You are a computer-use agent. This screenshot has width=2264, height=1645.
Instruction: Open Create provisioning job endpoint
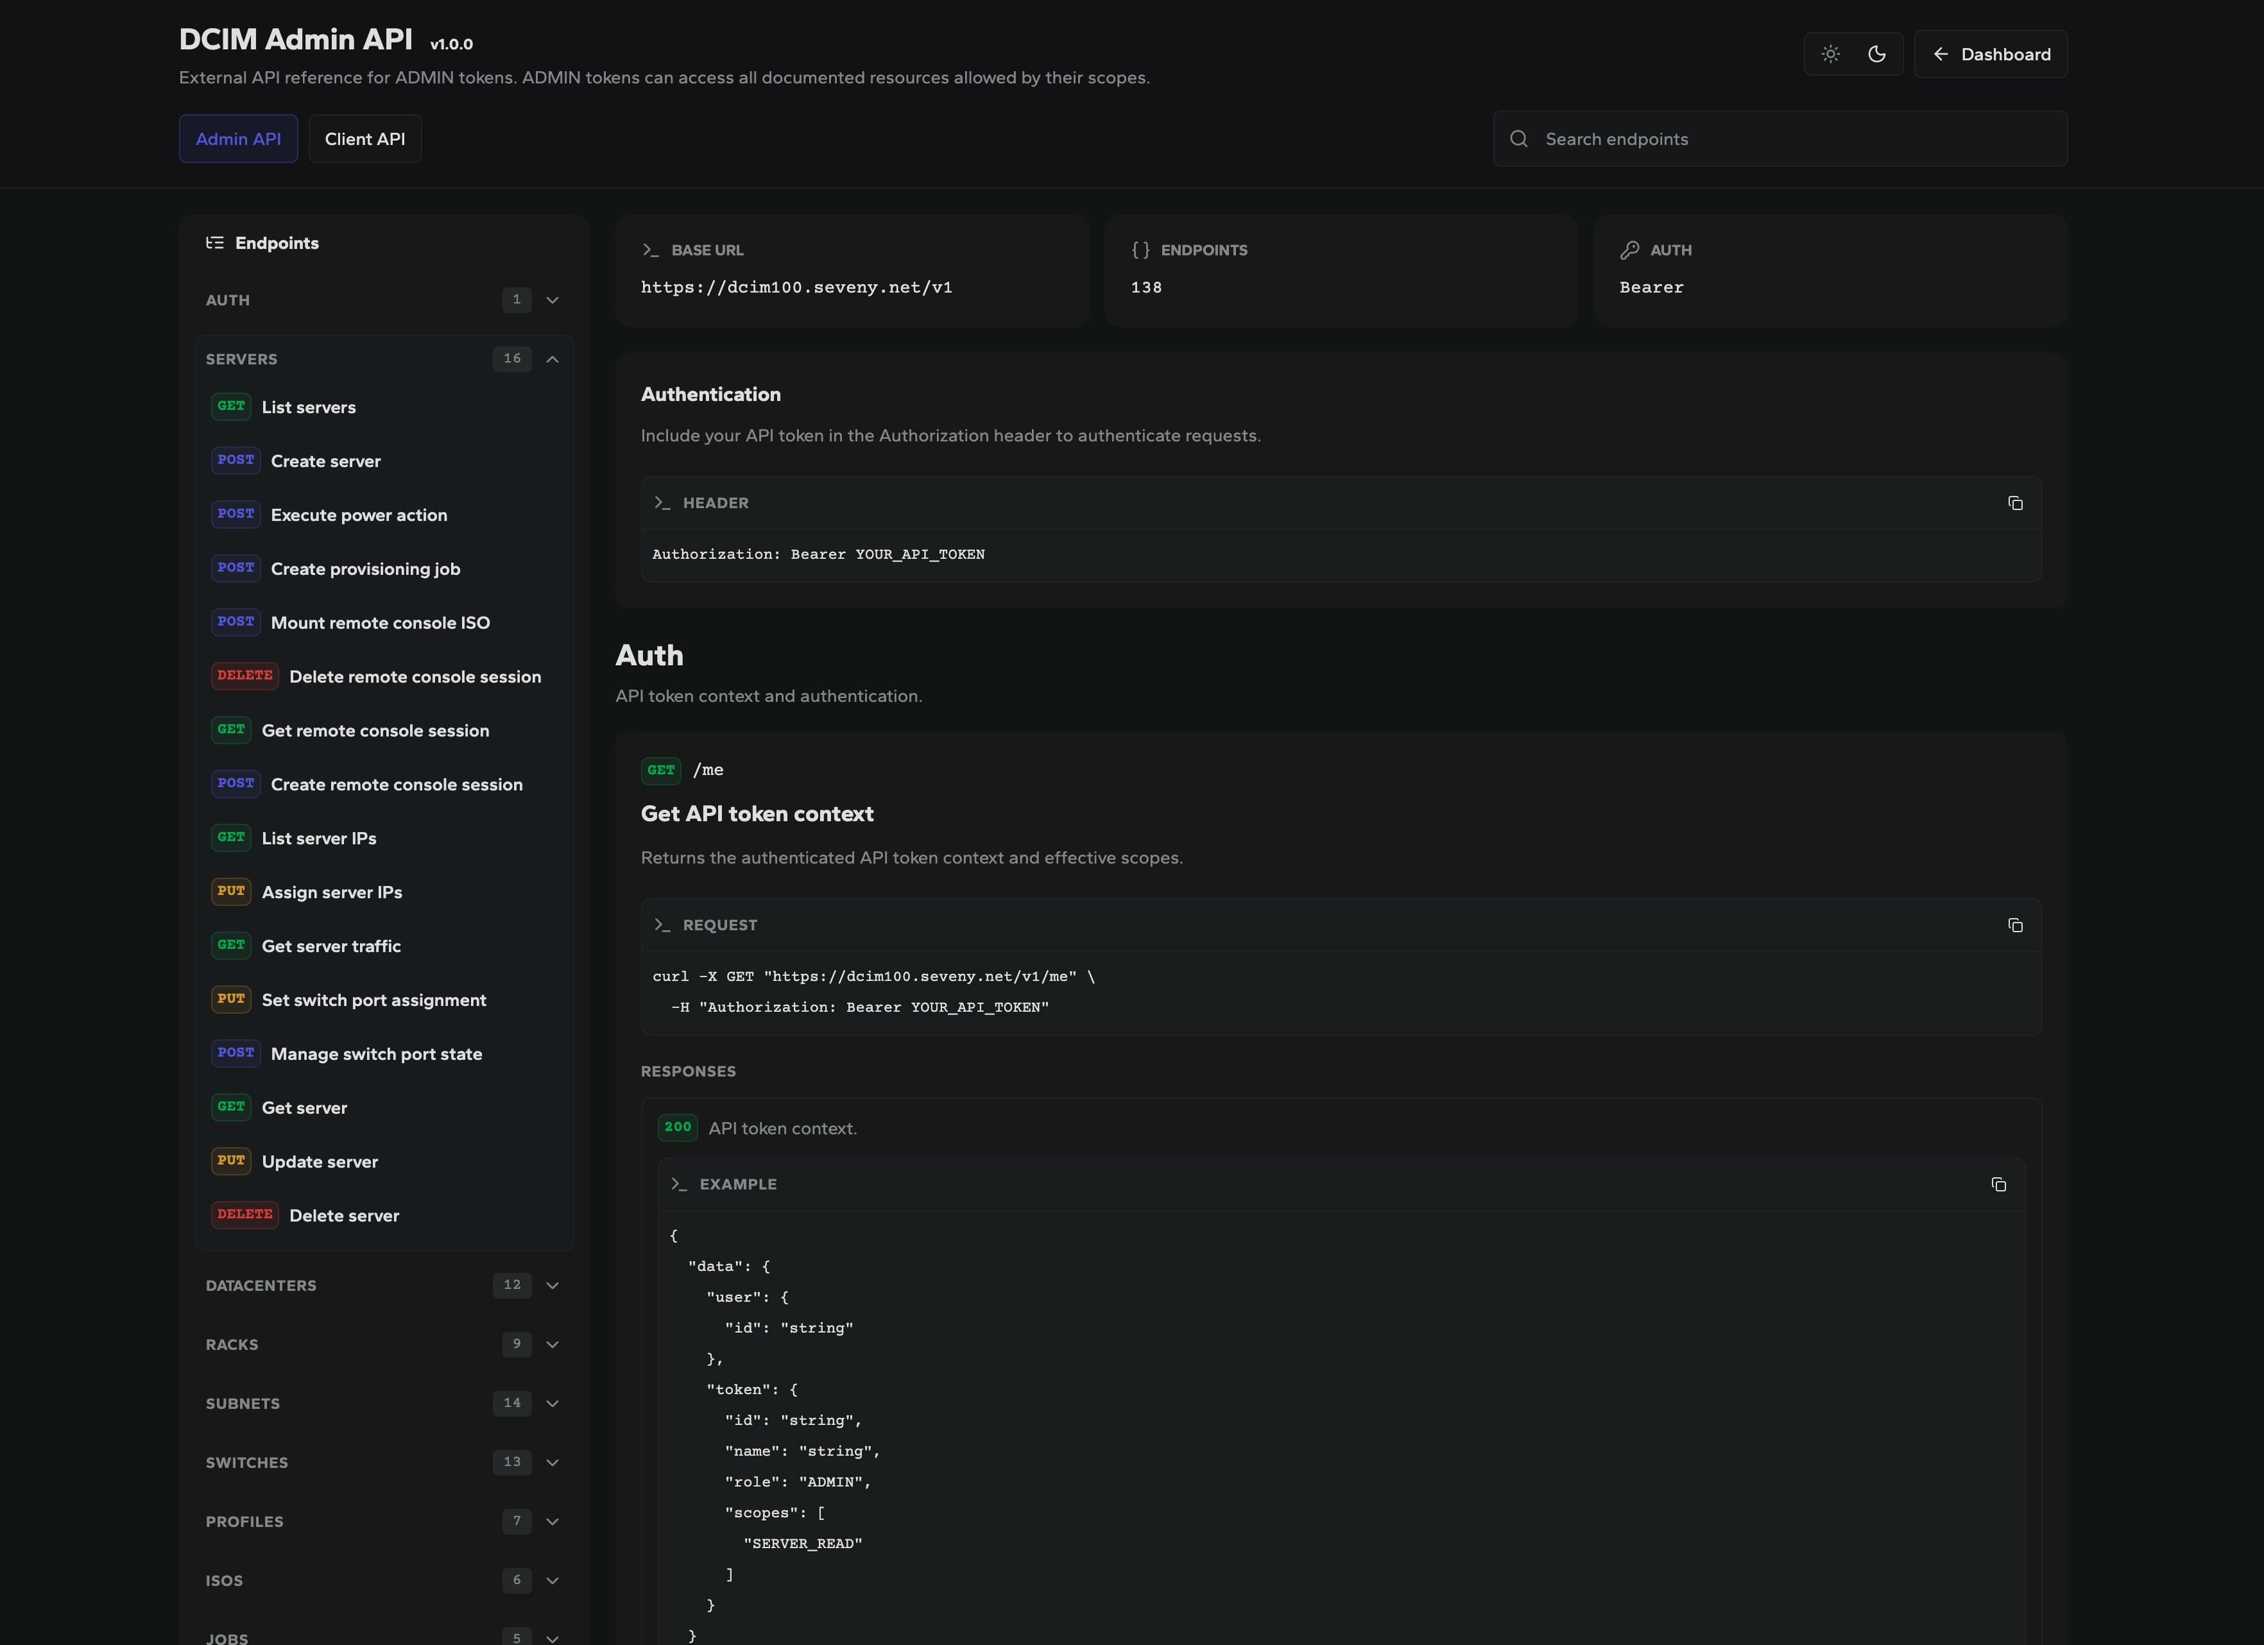point(383,569)
